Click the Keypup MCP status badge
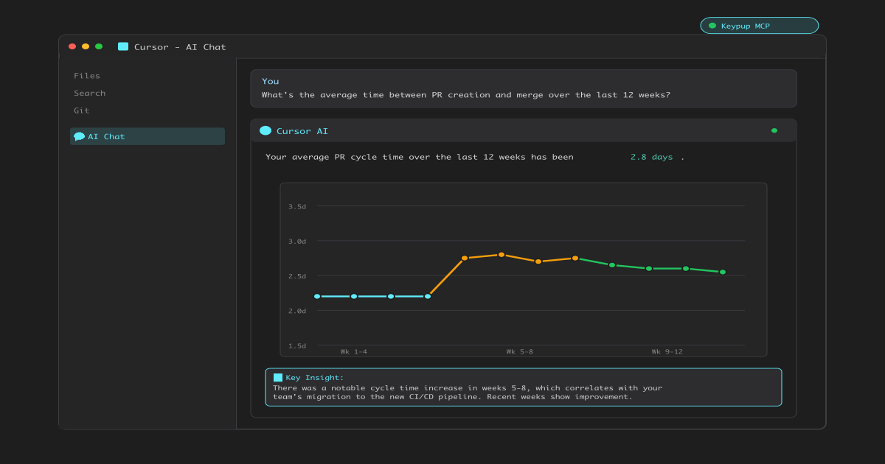The image size is (885, 464). click(x=760, y=26)
